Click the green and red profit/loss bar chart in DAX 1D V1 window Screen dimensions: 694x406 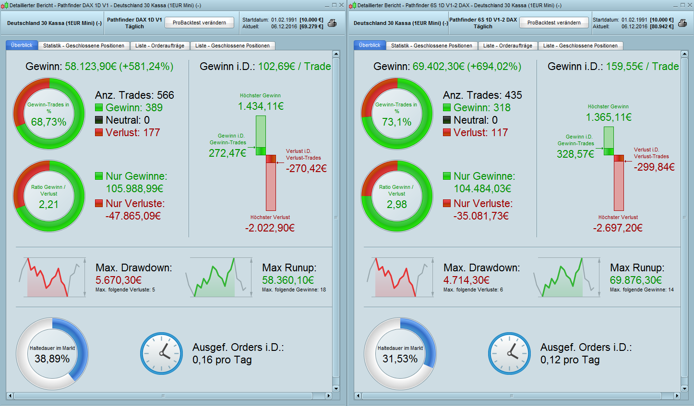coord(266,163)
